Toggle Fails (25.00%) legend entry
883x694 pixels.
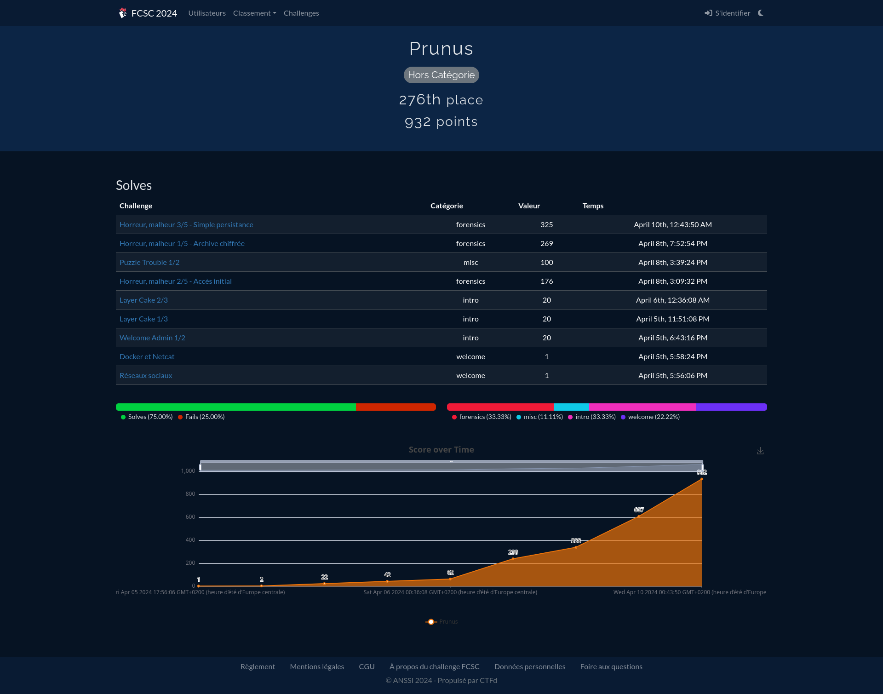point(201,417)
